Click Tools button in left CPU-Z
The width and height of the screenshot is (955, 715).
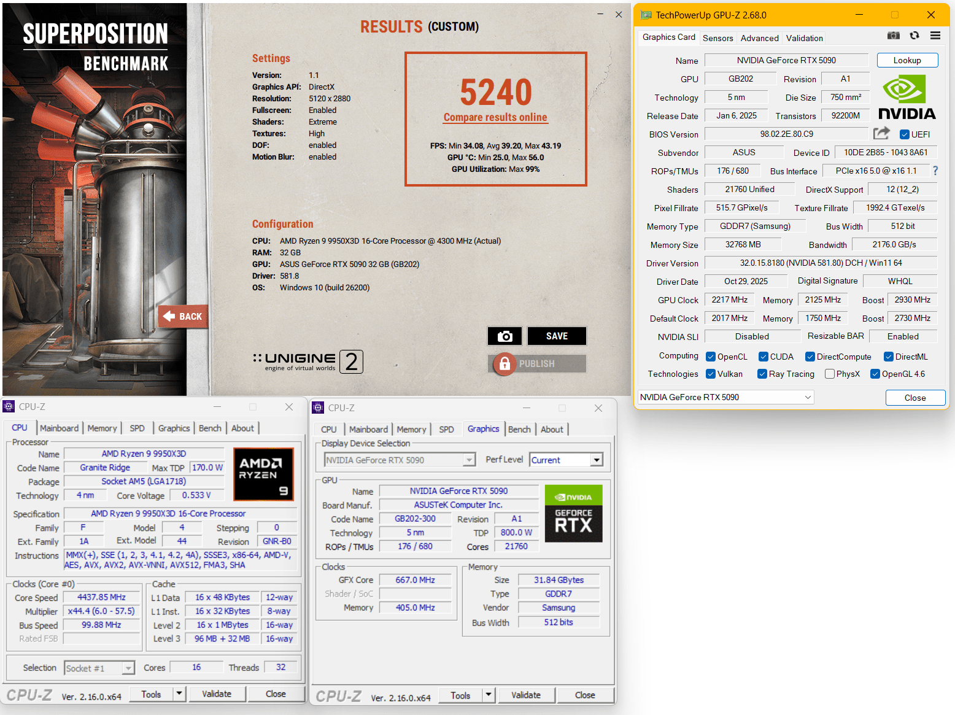coord(151,694)
